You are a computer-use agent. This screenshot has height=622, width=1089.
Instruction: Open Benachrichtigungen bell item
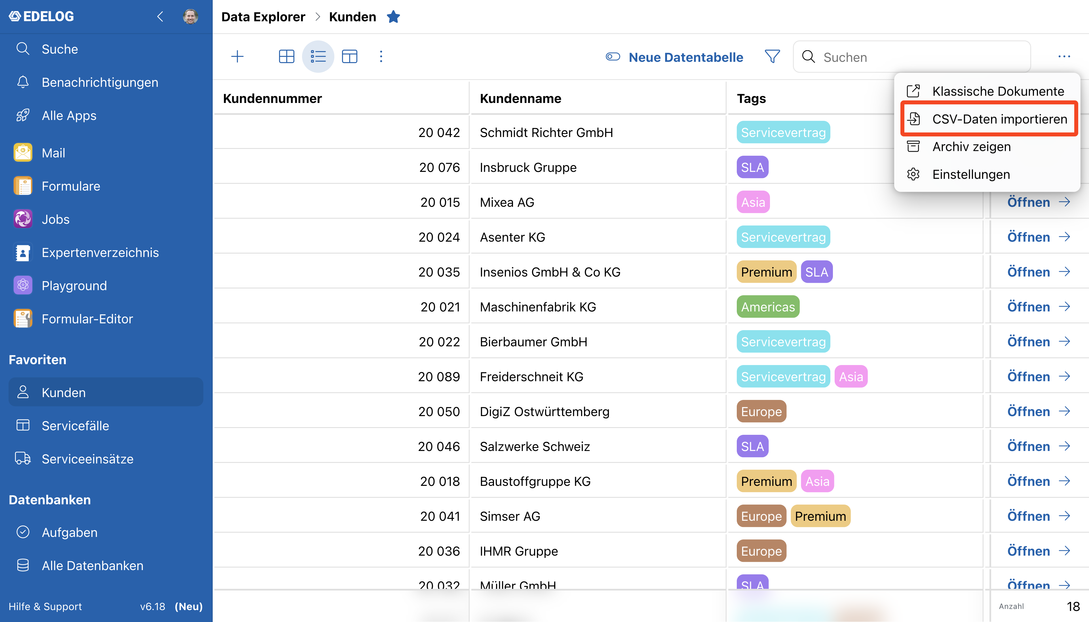click(x=106, y=82)
